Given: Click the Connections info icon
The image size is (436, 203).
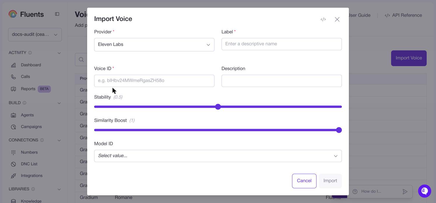Looking at the screenshot, I should tap(42, 140).
